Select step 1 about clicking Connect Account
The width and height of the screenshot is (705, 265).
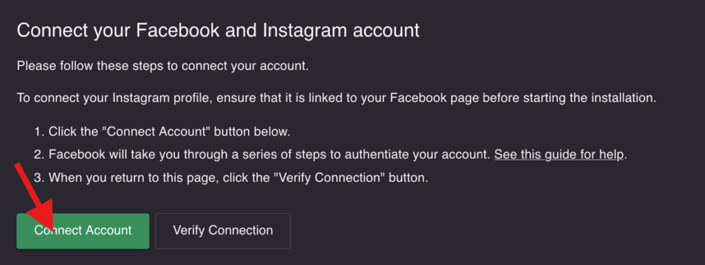point(162,131)
